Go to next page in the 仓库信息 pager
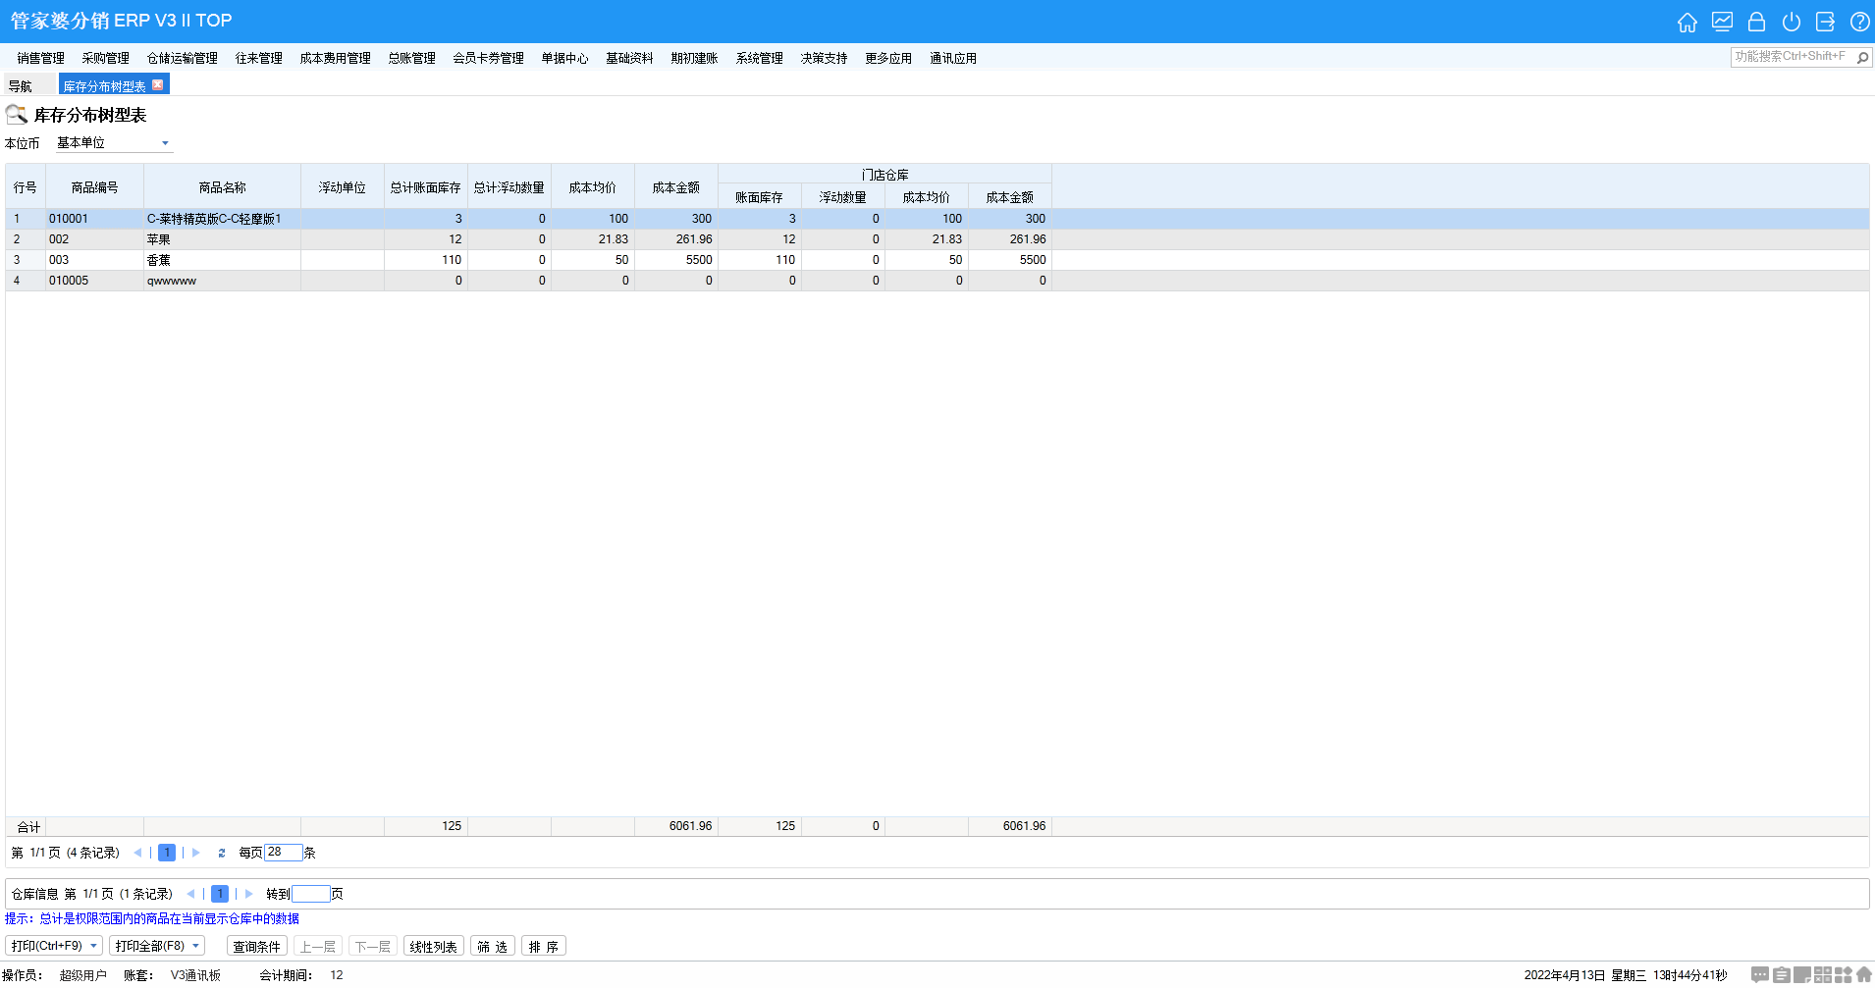Viewport: 1875px width, 988px height. click(x=249, y=894)
